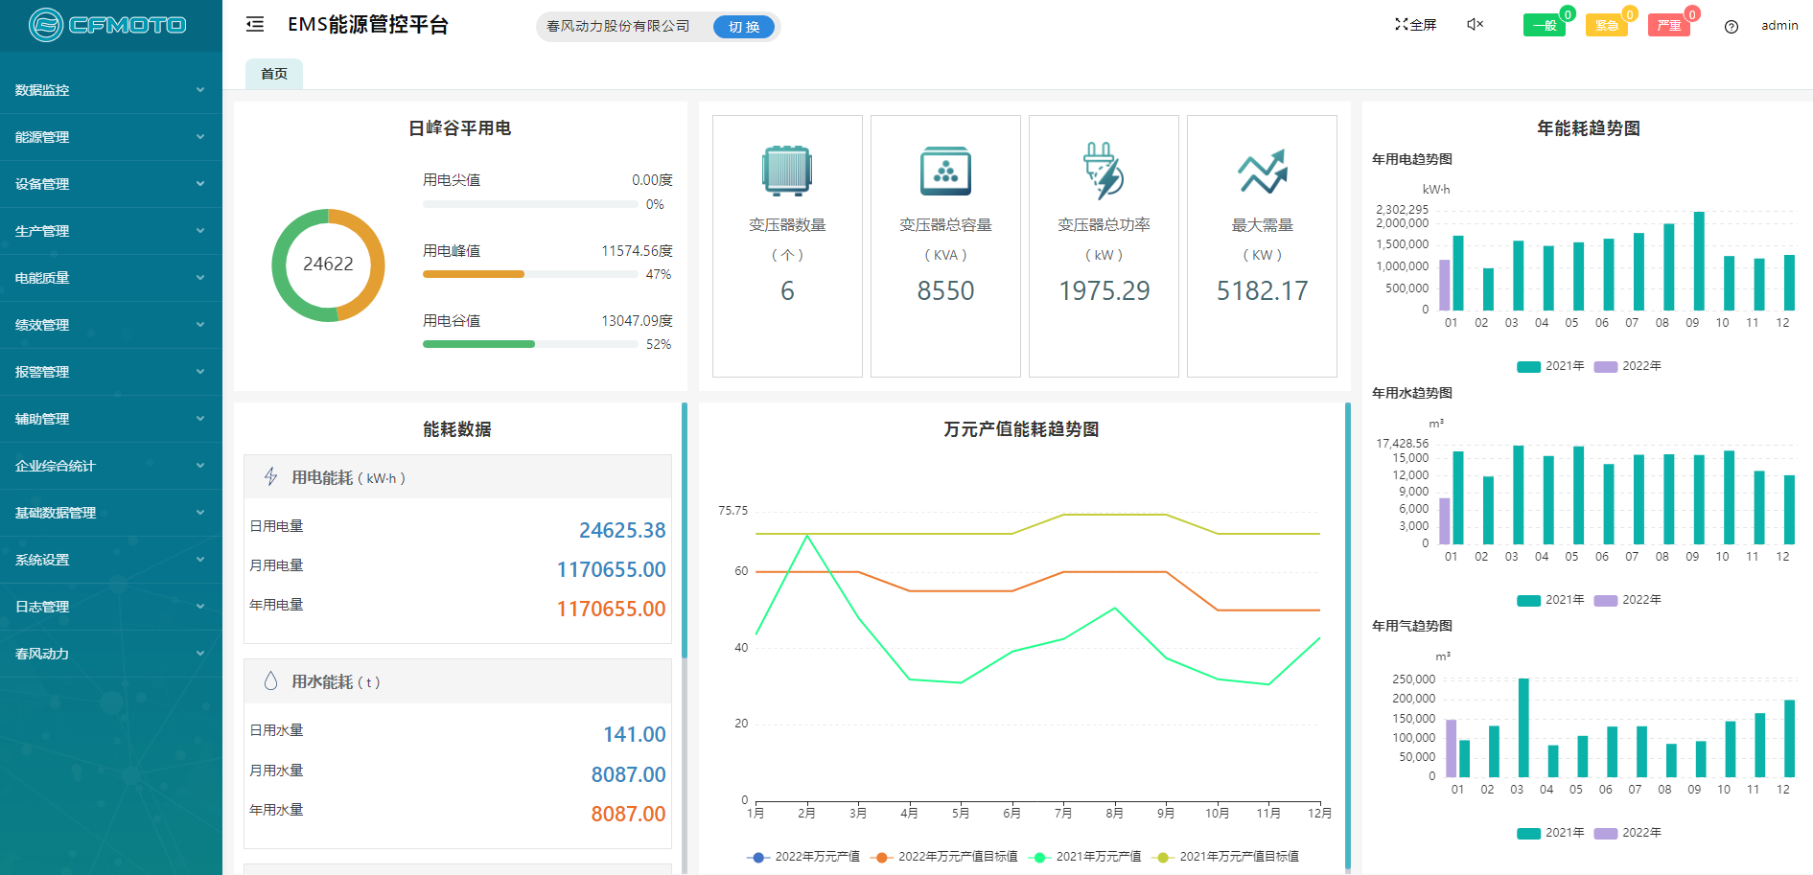This screenshot has height=875, width=1813.
Task: Expand the 能源管理 sidebar menu
Action: pos(110,137)
